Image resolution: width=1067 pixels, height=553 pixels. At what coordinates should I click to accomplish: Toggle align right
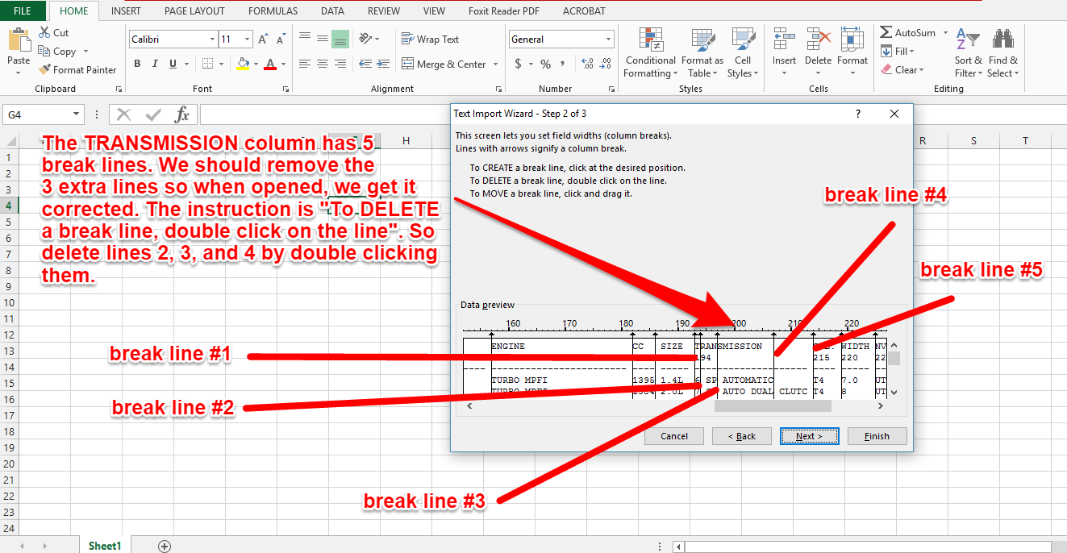click(x=340, y=64)
